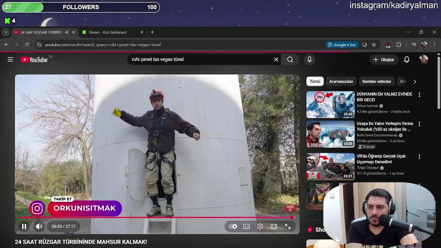Run search with the magnifier button
The height and width of the screenshot is (248, 441).
click(x=290, y=60)
